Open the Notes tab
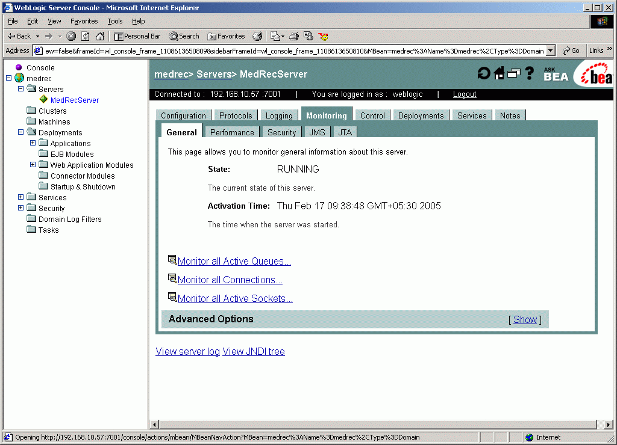Image resolution: width=617 pixels, height=445 pixels. pyautogui.click(x=510, y=115)
